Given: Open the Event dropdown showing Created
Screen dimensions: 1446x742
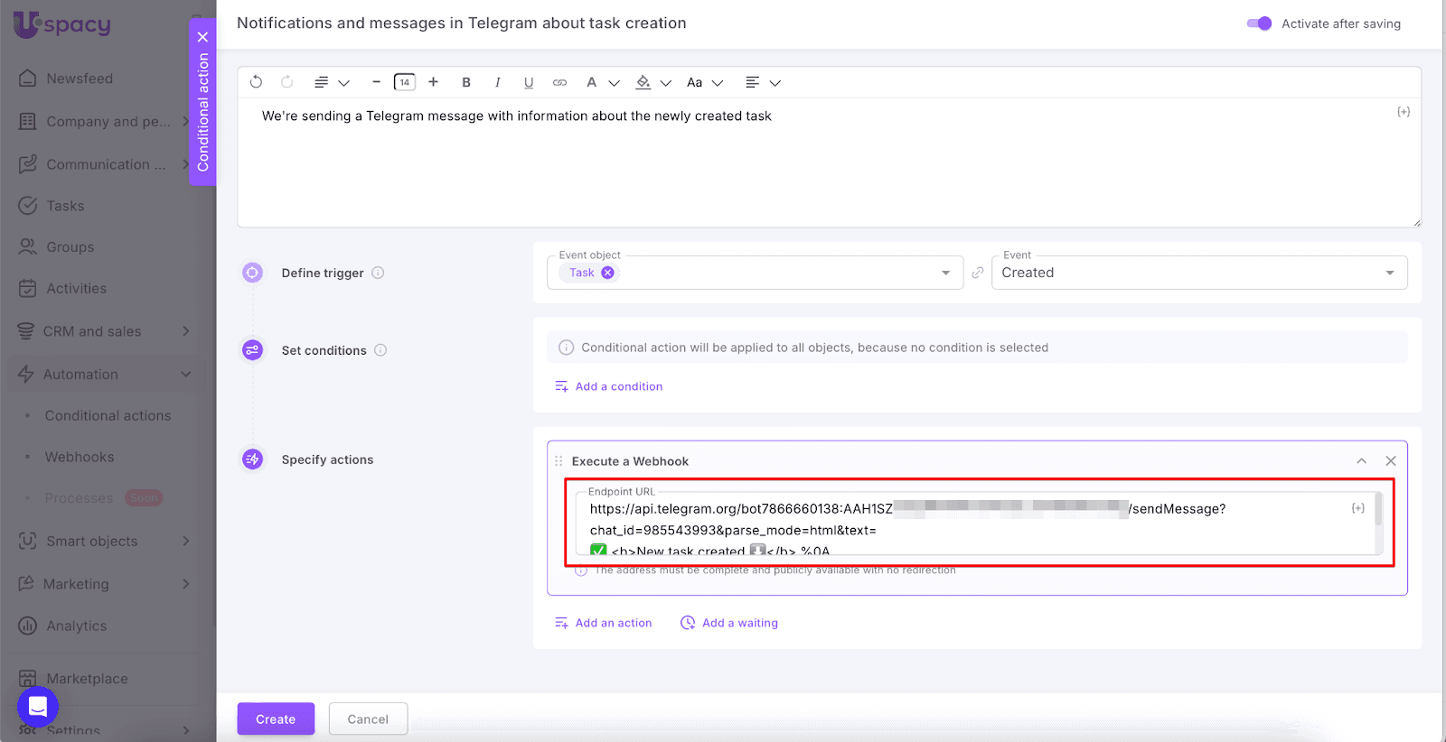Looking at the screenshot, I should point(1198,273).
